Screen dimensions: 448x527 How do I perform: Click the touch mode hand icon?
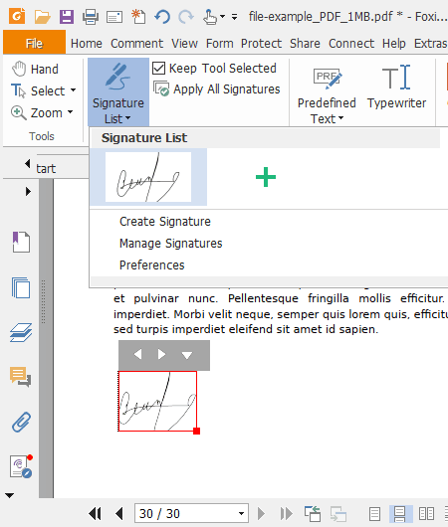[x=210, y=17]
